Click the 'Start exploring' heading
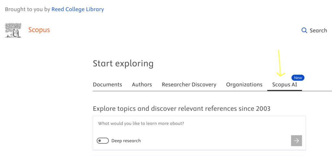This screenshot has height=156, width=332. coord(123,64)
